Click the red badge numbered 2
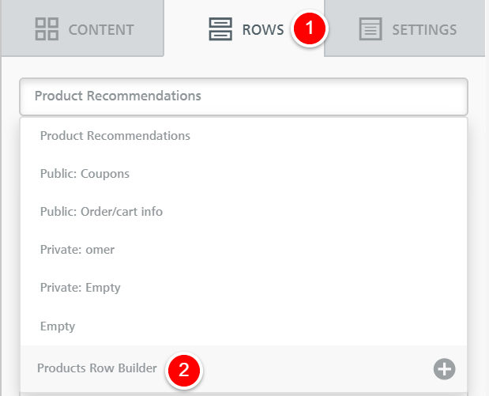 [184, 371]
